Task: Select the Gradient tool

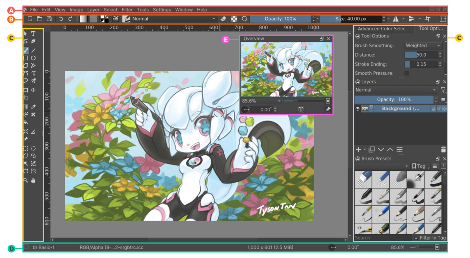Action: (26, 107)
